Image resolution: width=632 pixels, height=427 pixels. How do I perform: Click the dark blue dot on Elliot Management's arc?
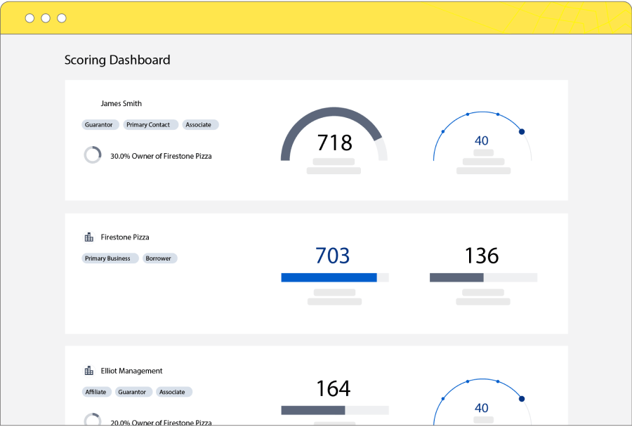[x=521, y=399]
